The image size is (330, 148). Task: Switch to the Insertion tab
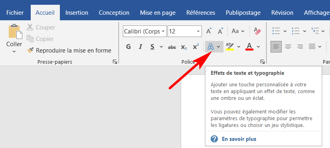point(77,13)
